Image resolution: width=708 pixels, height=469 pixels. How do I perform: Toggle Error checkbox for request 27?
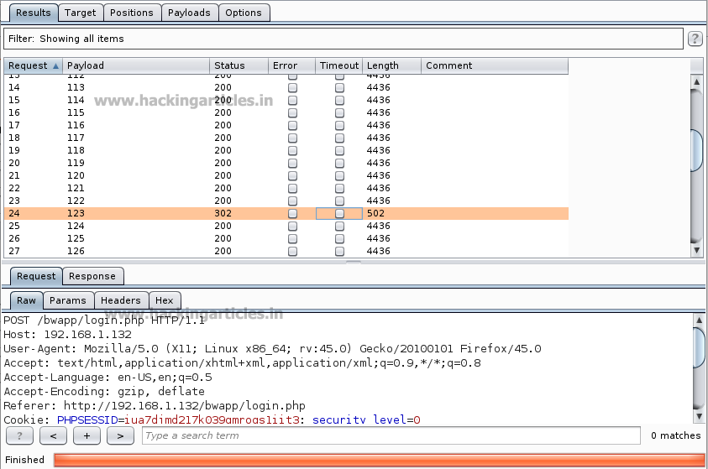click(x=292, y=251)
